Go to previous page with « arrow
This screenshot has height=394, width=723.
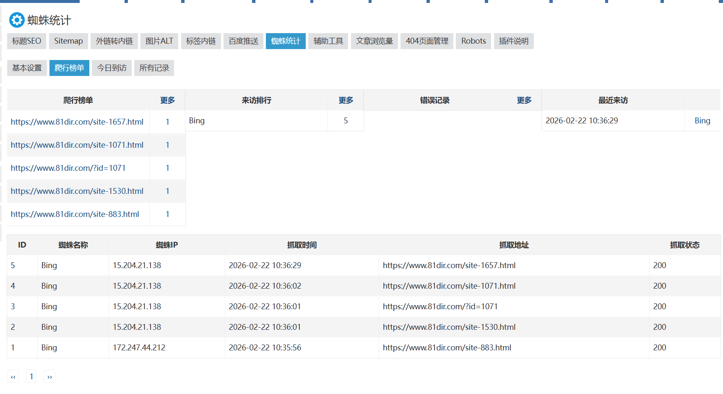tap(13, 376)
